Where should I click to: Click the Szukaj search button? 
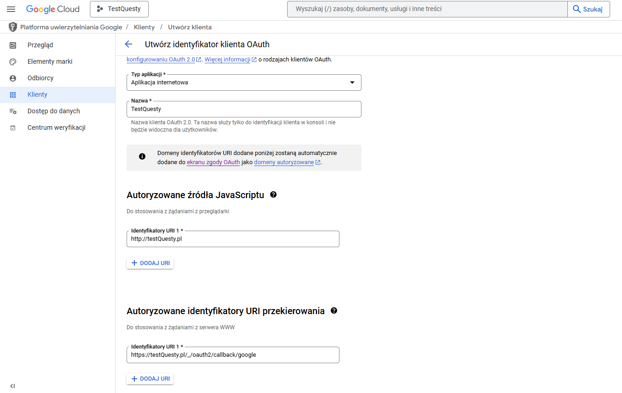[589, 9]
